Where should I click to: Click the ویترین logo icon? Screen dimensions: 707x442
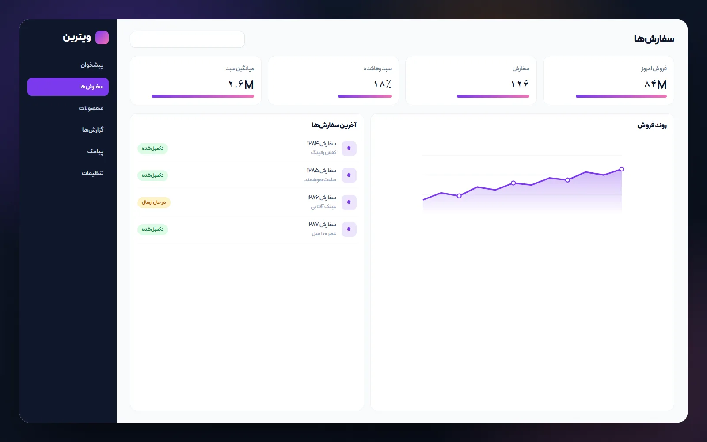(x=102, y=38)
